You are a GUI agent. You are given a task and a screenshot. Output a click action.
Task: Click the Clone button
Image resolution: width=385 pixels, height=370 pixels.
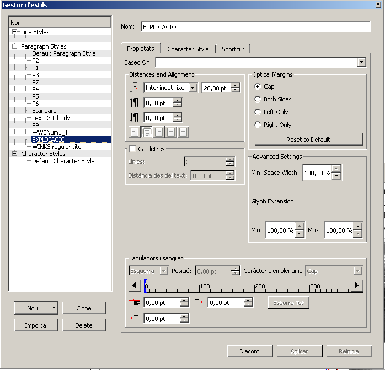coord(84,308)
